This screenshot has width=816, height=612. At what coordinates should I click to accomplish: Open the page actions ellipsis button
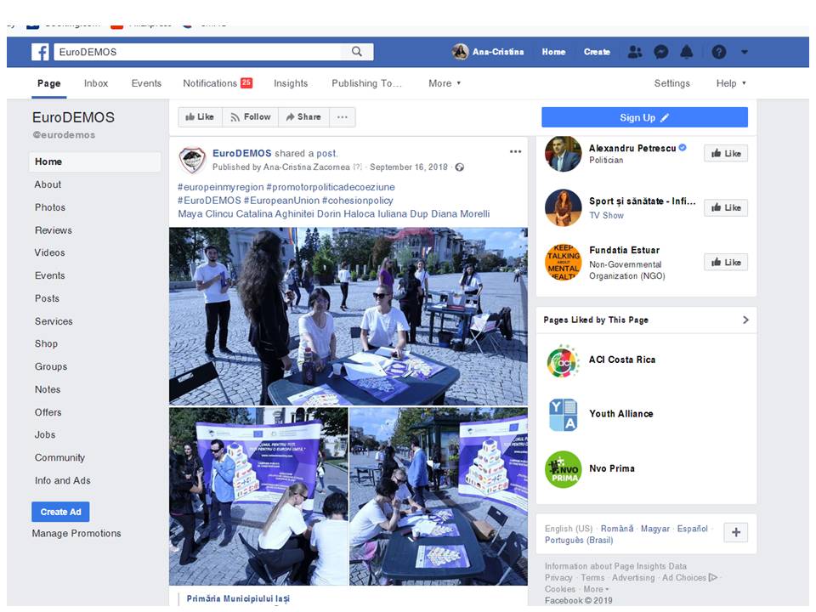click(x=342, y=117)
